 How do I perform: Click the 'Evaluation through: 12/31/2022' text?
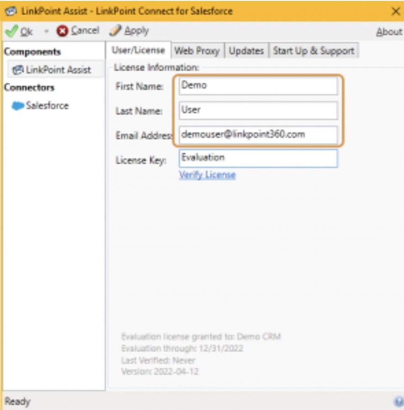tap(182, 348)
